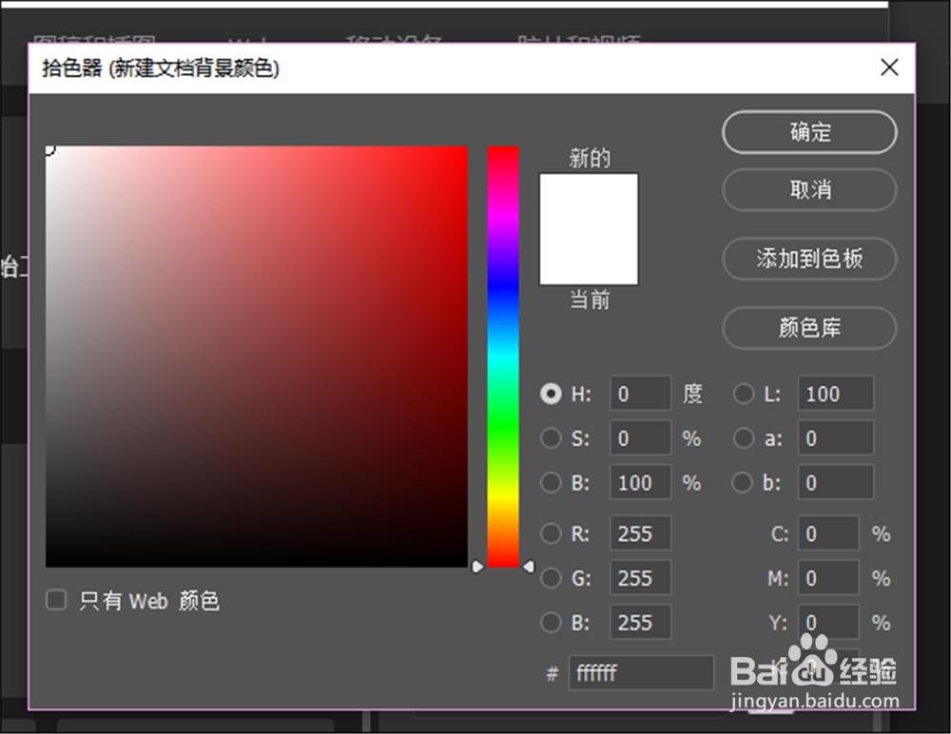The image size is (951, 734).
Task: Click the H degree input showing 0
Action: tap(640, 394)
